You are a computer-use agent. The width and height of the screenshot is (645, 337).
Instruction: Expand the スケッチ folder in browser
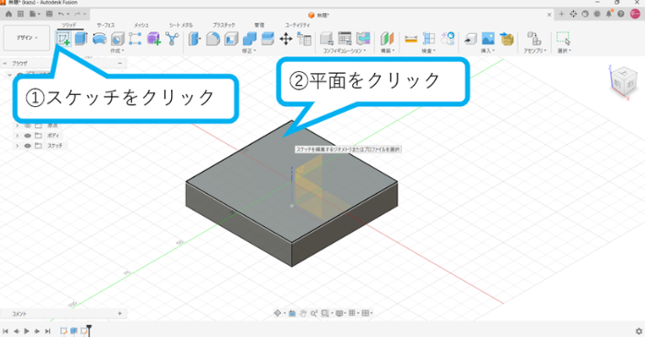click(x=17, y=146)
